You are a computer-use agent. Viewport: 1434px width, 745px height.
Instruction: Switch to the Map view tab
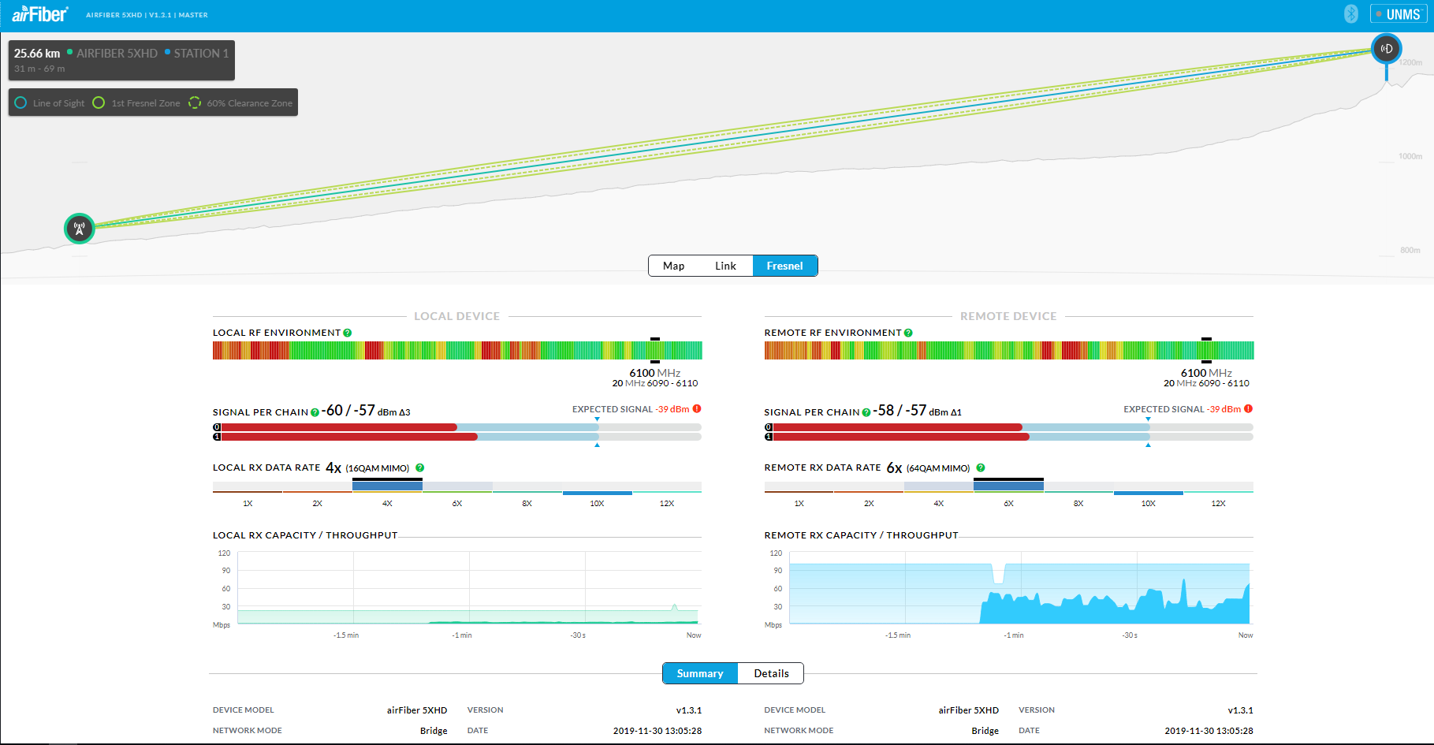pos(673,266)
